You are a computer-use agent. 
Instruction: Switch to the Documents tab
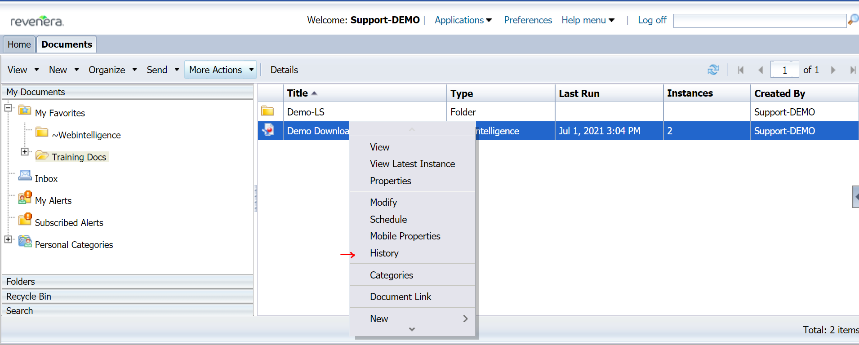[67, 44]
